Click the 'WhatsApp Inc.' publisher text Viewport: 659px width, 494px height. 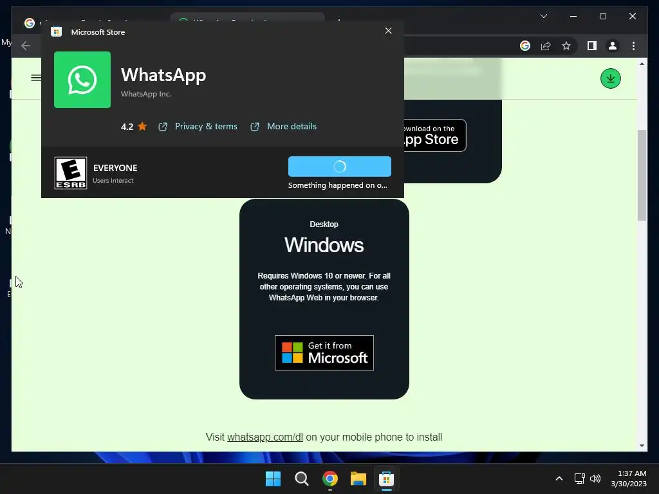coord(146,94)
